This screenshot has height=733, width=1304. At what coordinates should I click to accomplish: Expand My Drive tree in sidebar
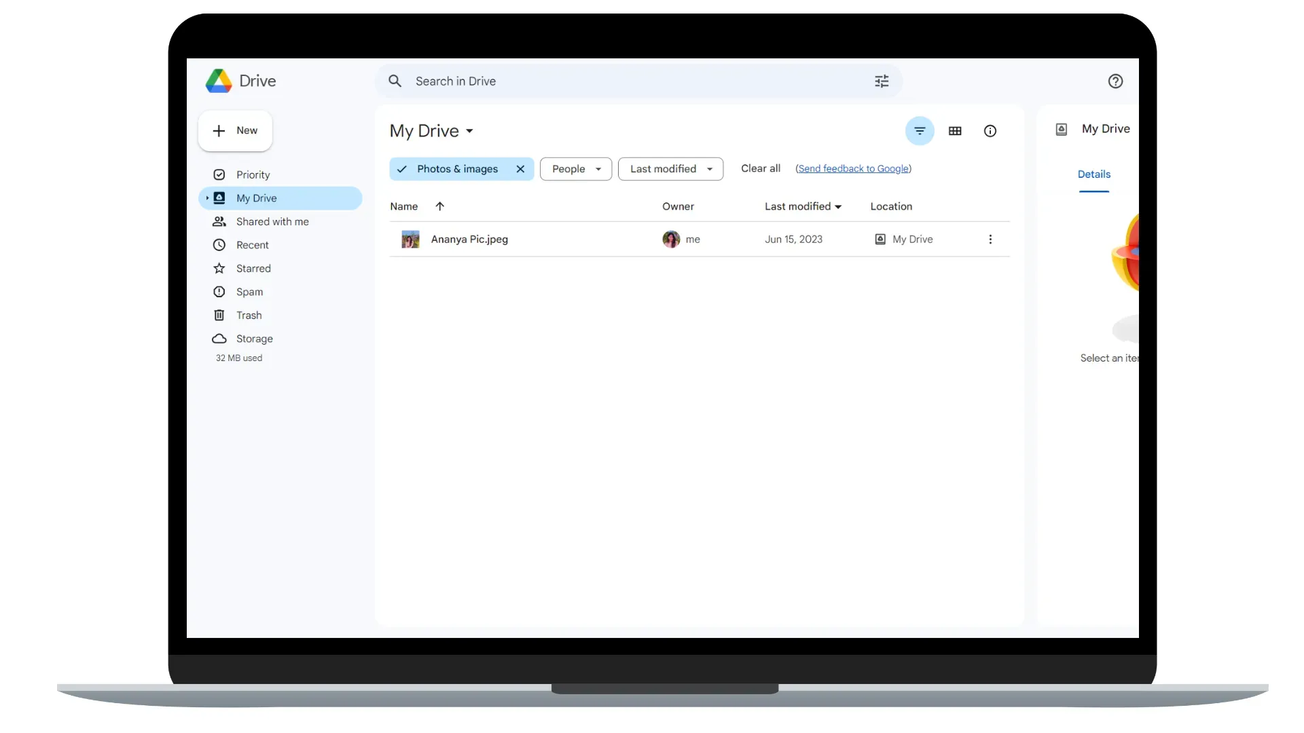[207, 198]
